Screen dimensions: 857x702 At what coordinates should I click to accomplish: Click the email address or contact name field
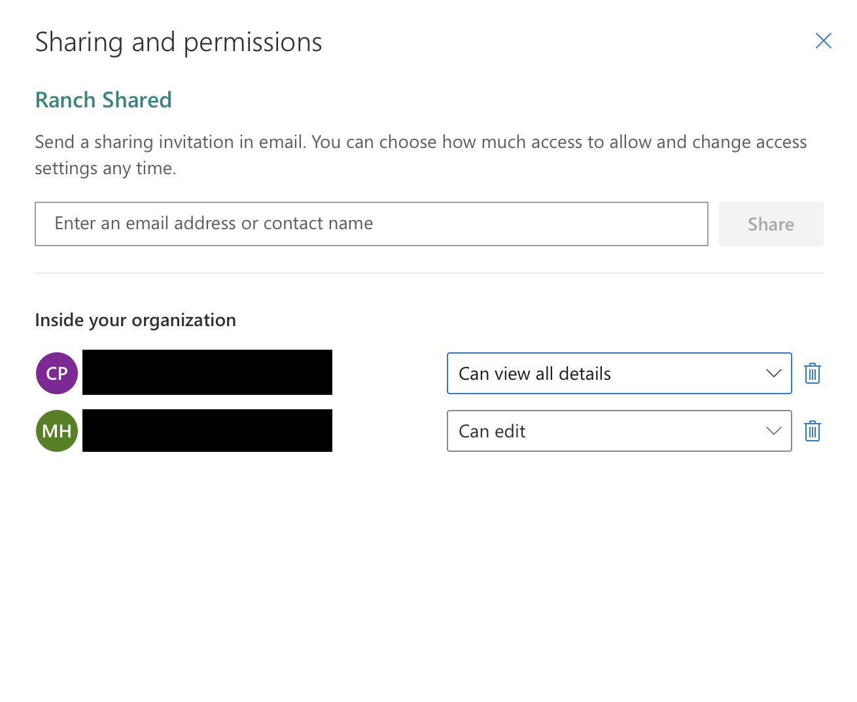click(371, 224)
